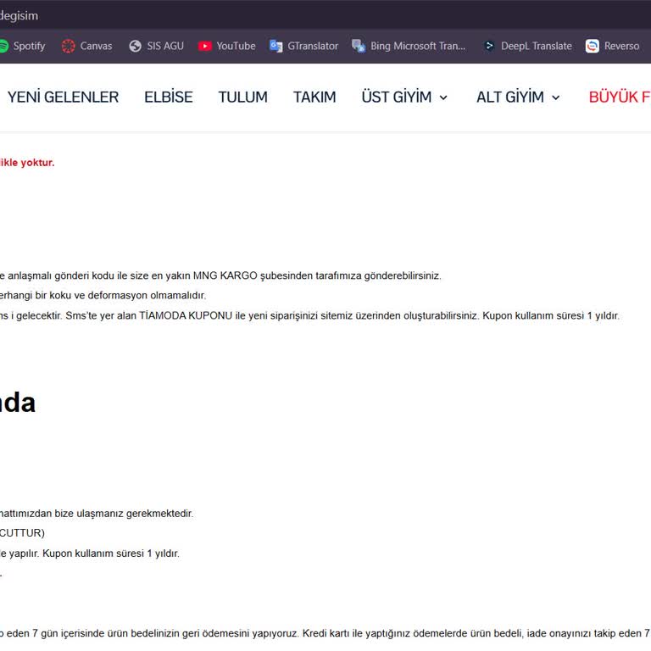Screen dimensions: 651x651
Task: Open the Spotify bookmark label
Action: pos(29,46)
